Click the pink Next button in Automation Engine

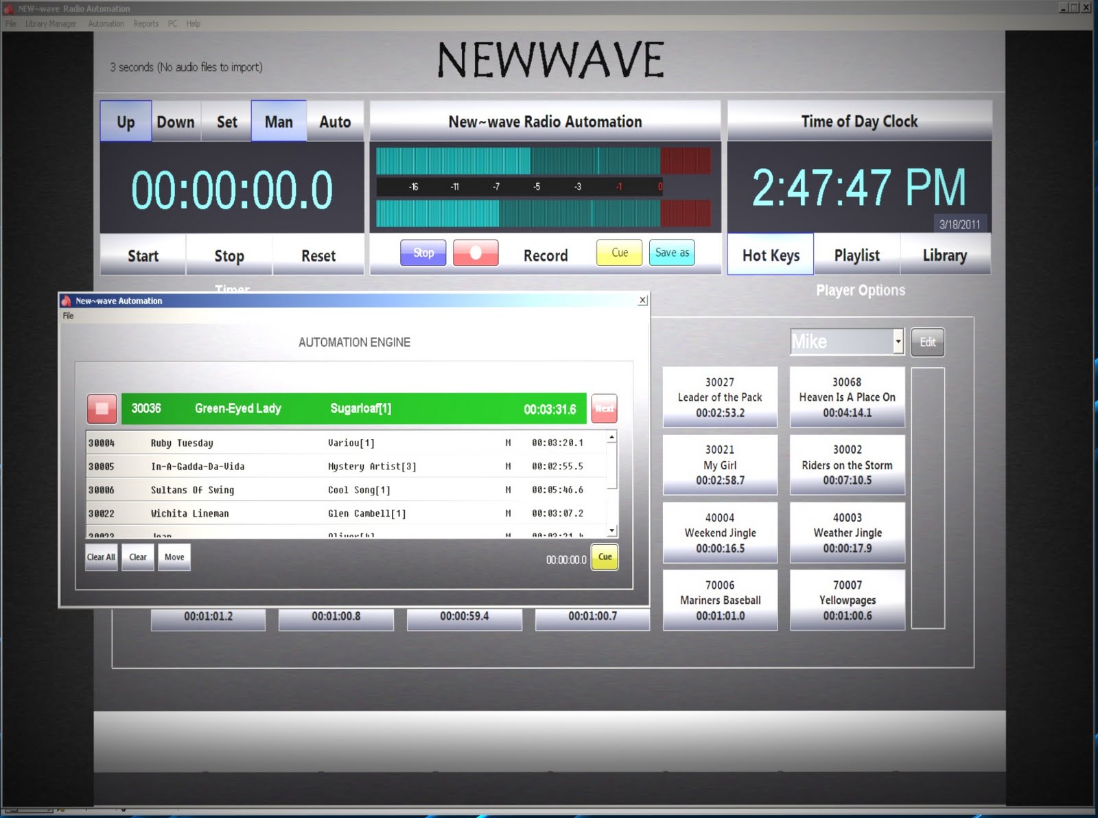click(x=605, y=408)
